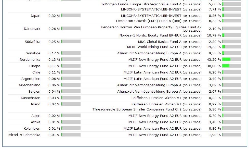Click the fund share value '14,23 %'
Viewport: 249px width, 149px height.
214,47
